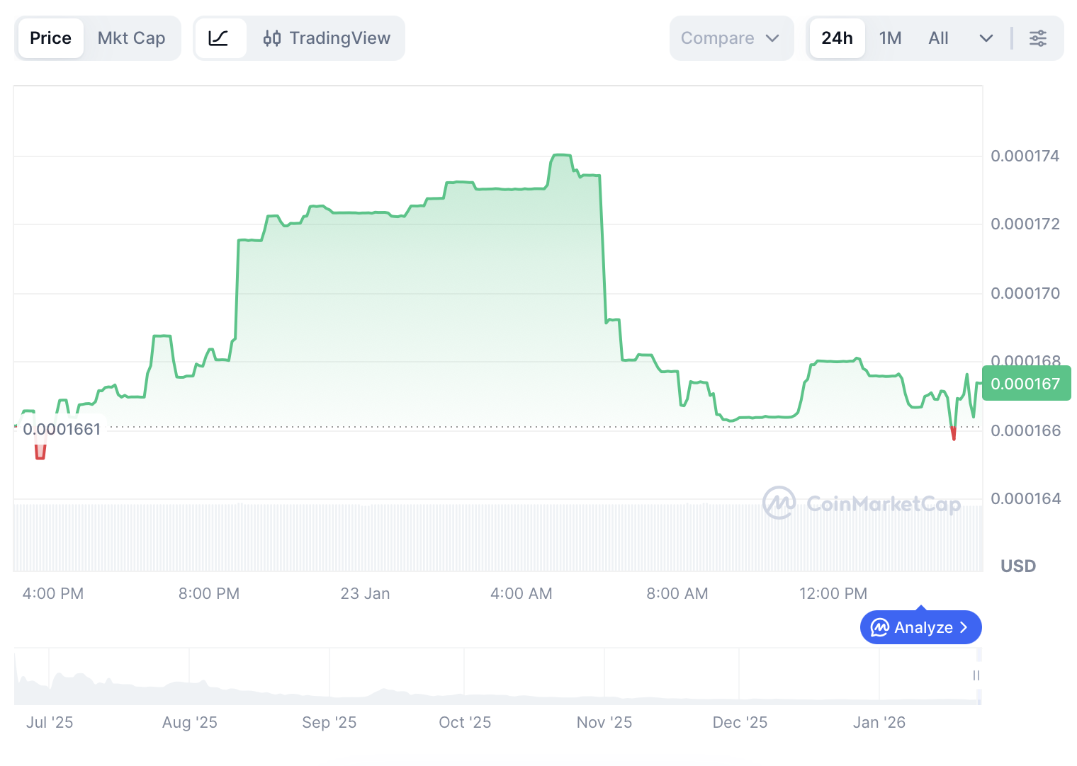Click the 0.0001661 opening price label
This screenshot has width=1077, height=766.
coord(62,429)
